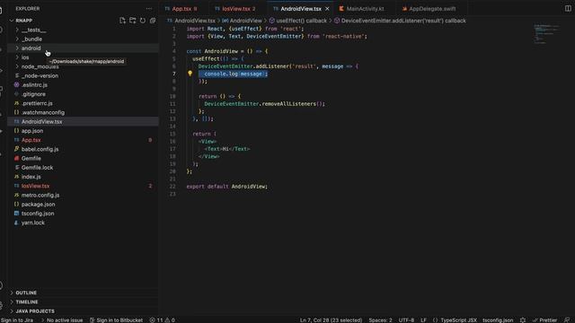Image resolution: width=575 pixels, height=323 pixels.
Task: Open Gemfile.lock in Explorer
Action: point(37,168)
